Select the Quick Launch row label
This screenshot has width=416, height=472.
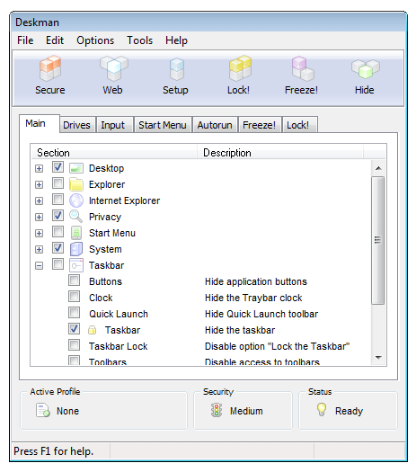tap(119, 314)
